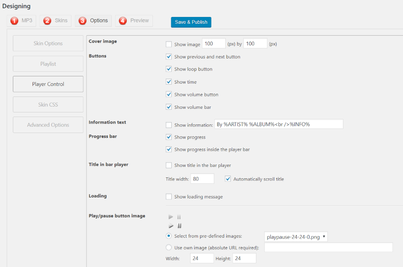Select Use own image radio button
This screenshot has width=403, height=267.
coord(169,247)
